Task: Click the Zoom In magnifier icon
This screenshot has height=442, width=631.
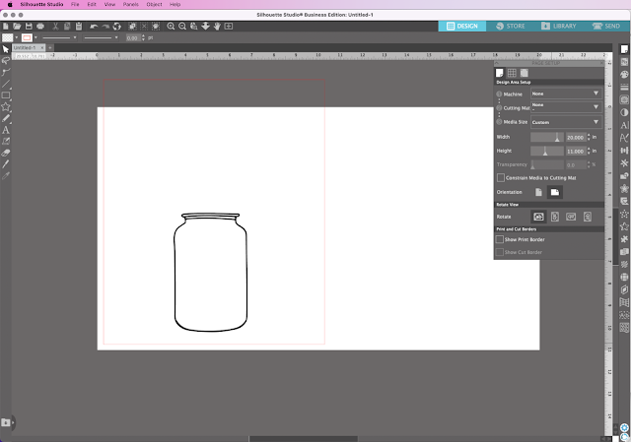Action: click(172, 26)
